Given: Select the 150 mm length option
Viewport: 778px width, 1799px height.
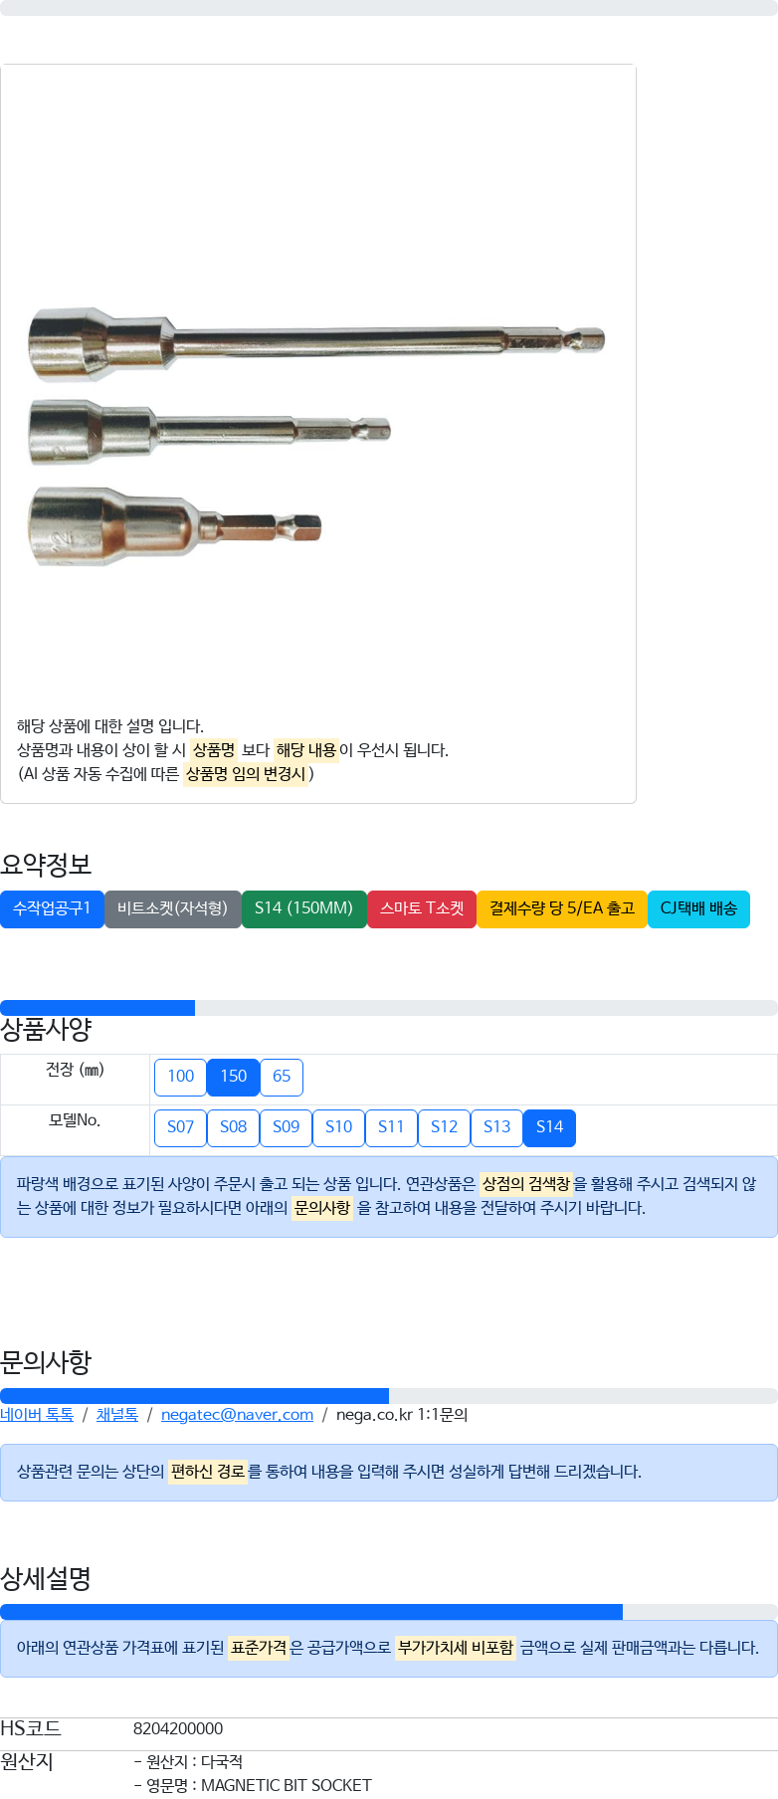Looking at the screenshot, I should coord(233,1077).
